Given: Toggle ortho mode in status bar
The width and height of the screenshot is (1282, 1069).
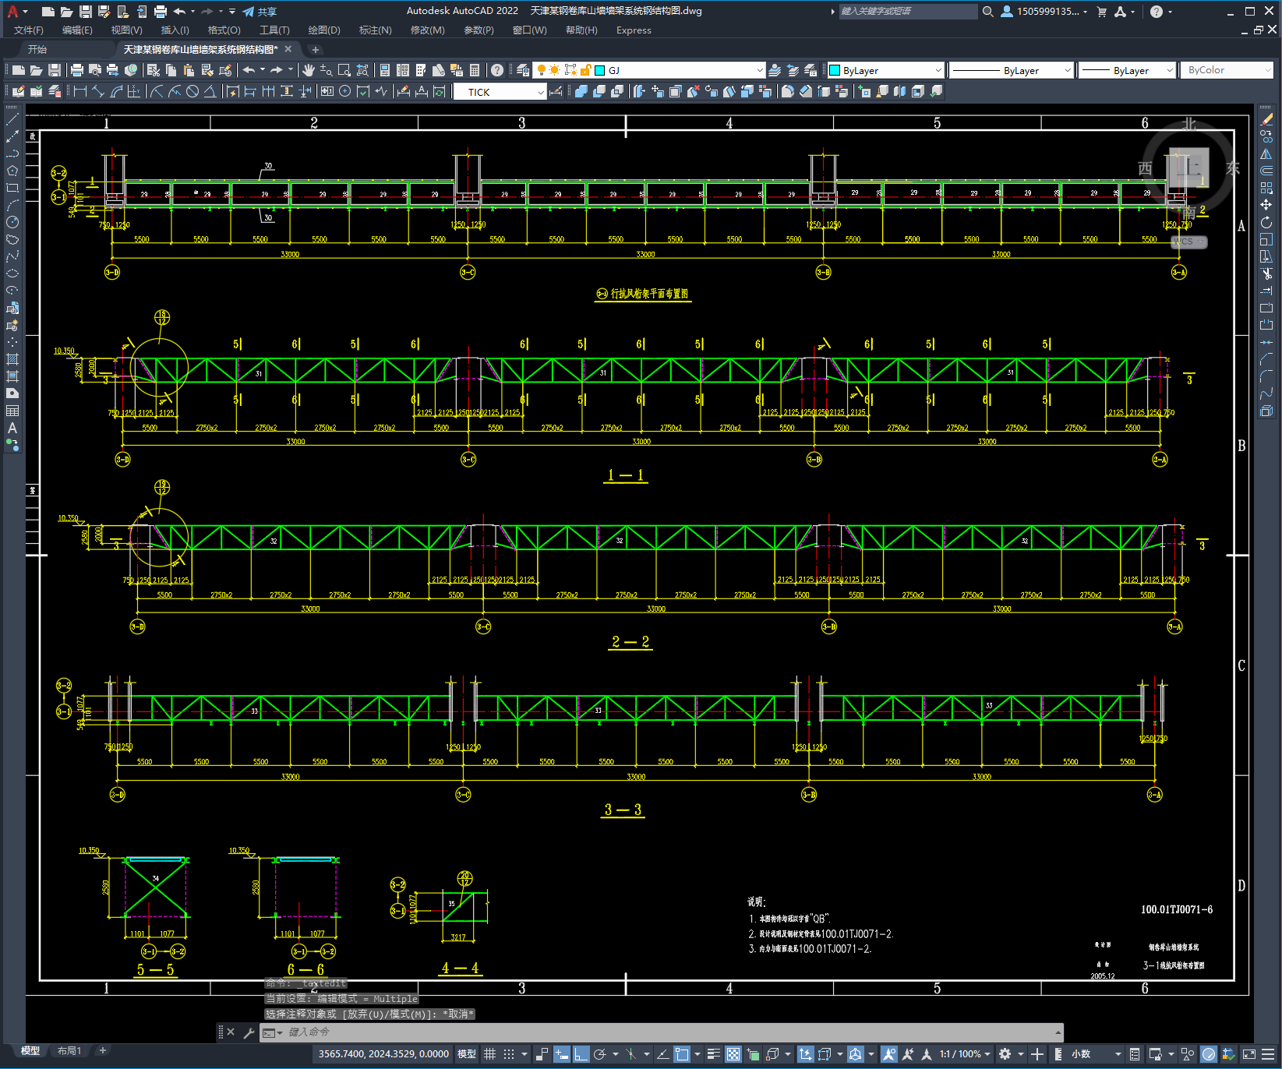Looking at the screenshot, I should 581,1054.
